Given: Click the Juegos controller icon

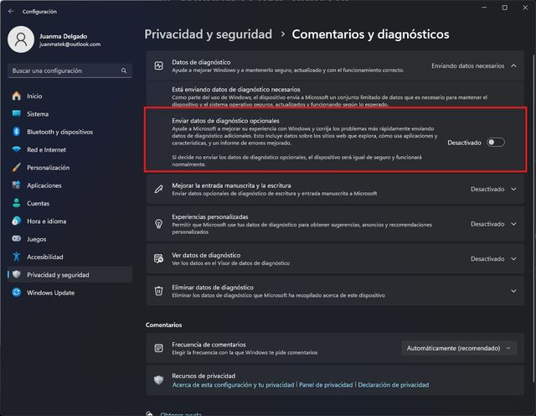Looking at the screenshot, I should pyautogui.click(x=16, y=239).
